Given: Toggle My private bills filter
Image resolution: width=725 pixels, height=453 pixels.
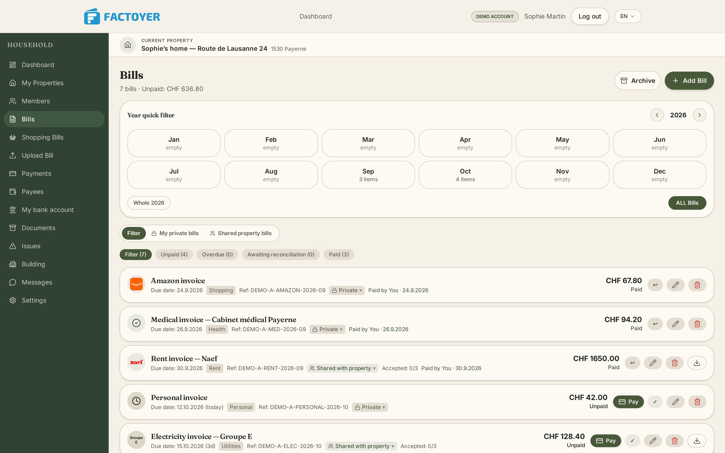Looking at the screenshot, I should 175,233.
